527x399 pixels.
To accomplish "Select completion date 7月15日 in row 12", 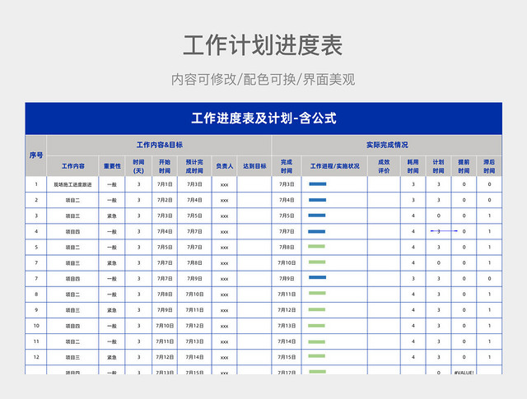I will tap(287, 357).
